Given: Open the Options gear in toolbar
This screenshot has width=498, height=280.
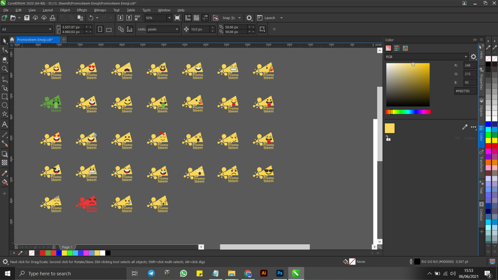Looking at the screenshot, I should pos(249,18).
